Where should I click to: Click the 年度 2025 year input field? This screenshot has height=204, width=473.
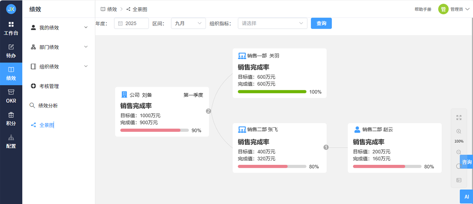tap(131, 23)
